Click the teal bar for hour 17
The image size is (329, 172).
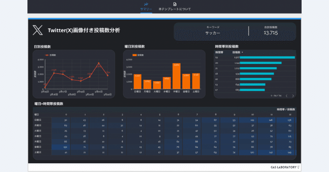tap(252, 90)
